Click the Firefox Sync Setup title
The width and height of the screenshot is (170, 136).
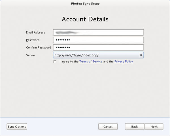pyautogui.click(x=85, y=4)
